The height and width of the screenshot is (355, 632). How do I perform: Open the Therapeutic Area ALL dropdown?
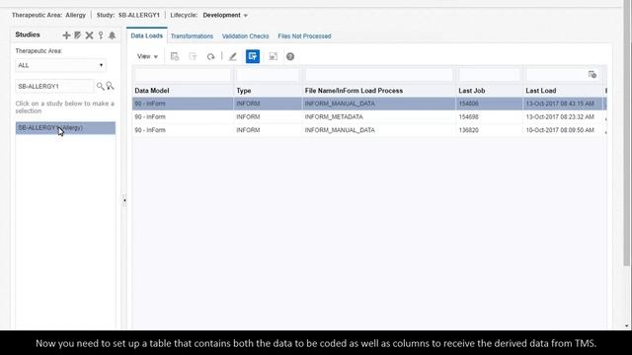(60, 65)
